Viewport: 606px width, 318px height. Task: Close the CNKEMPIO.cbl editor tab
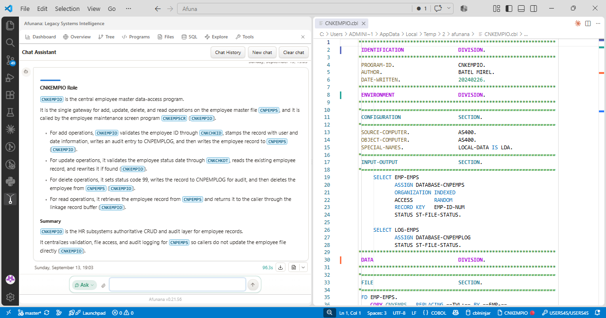(x=363, y=23)
